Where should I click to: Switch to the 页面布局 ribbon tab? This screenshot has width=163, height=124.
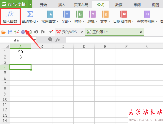pyautogui.click(x=81, y=5)
